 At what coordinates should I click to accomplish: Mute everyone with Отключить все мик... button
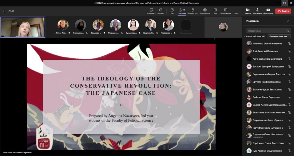pyautogui.click(x=279, y=36)
